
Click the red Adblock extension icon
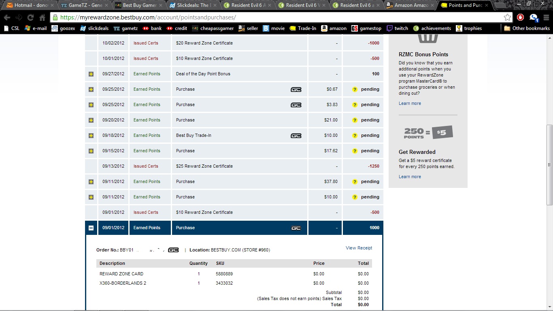521,17
